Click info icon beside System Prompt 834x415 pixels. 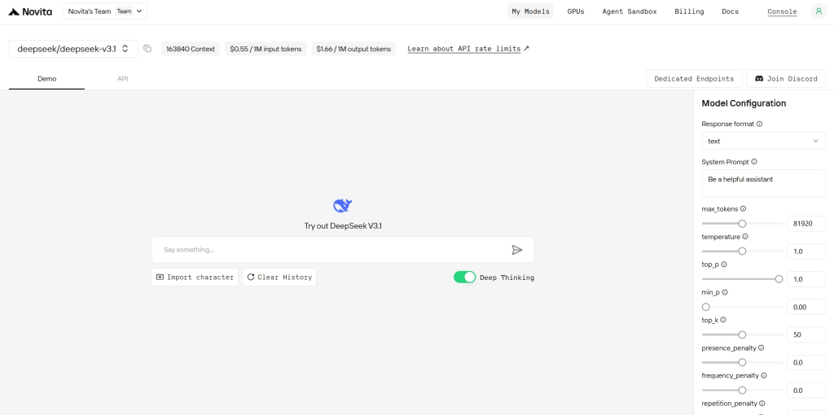click(754, 162)
